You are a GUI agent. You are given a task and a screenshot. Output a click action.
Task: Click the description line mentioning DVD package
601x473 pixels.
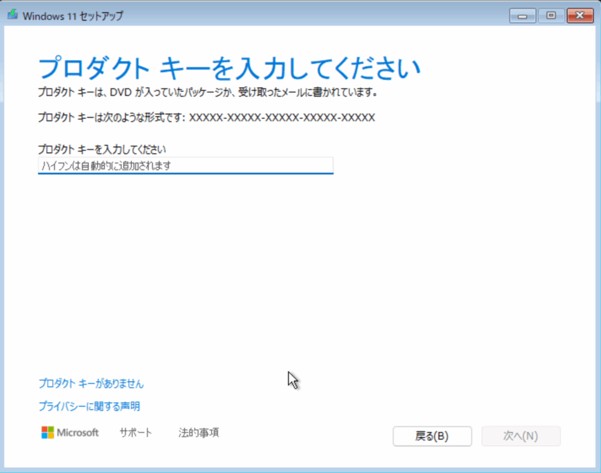point(207,93)
